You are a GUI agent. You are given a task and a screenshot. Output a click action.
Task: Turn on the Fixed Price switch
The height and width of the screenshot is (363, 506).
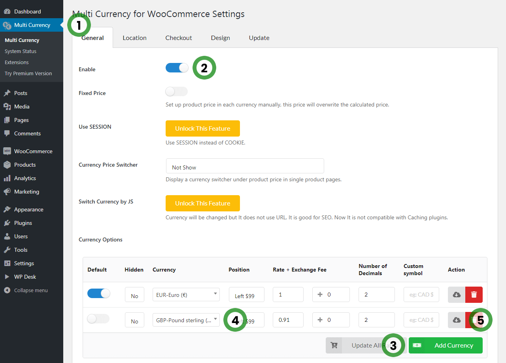tap(177, 92)
